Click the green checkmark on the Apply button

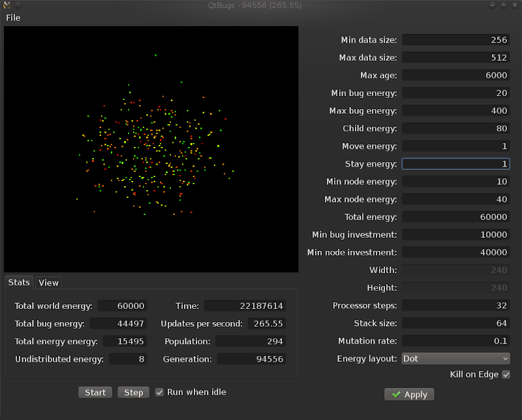click(x=396, y=395)
